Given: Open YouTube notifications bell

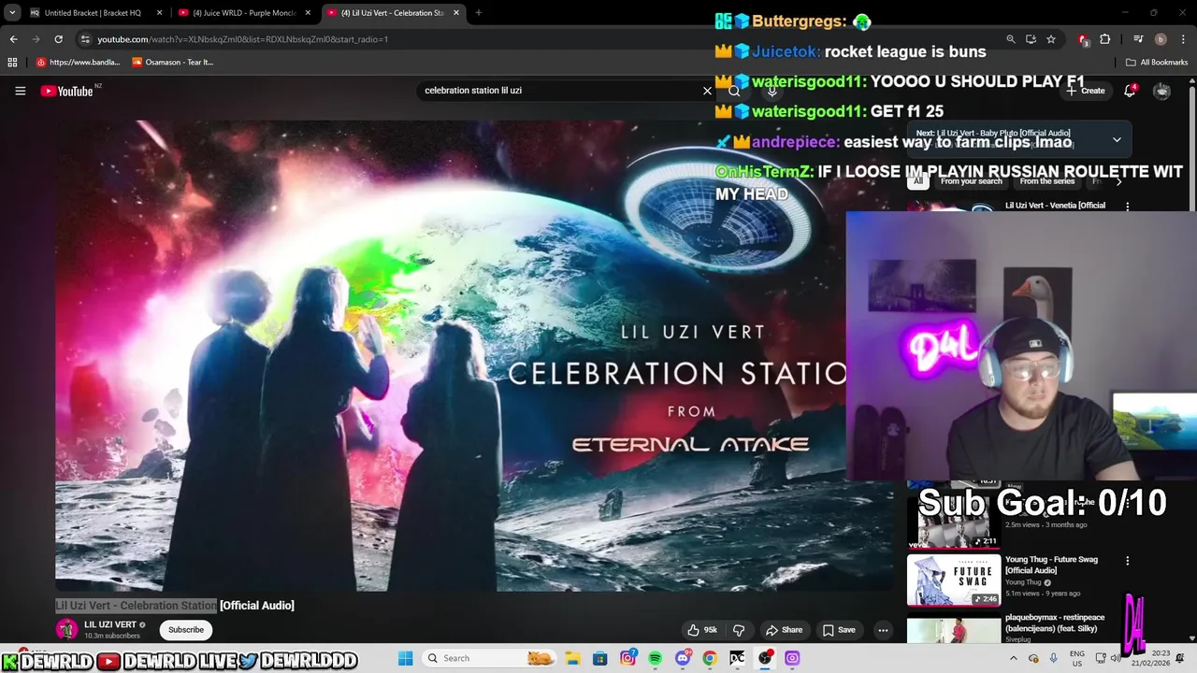Looking at the screenshot, I should click(1130, 91).
